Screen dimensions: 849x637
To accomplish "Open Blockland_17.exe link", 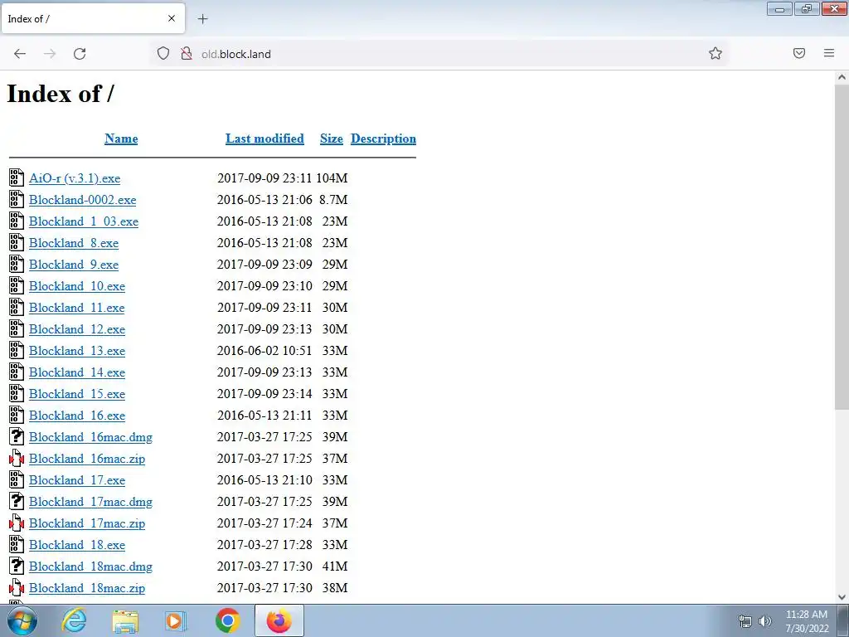I will pyautogui.click(x=77, y=480).
